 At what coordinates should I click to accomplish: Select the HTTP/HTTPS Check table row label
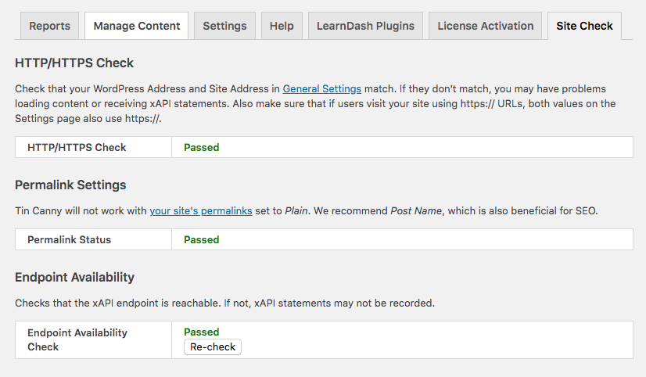pos(77,147)
